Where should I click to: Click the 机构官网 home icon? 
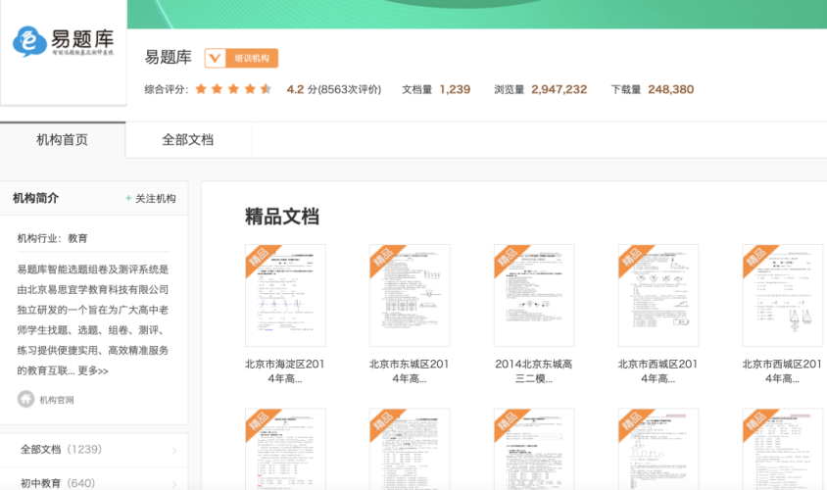click(x=25, y=399)
